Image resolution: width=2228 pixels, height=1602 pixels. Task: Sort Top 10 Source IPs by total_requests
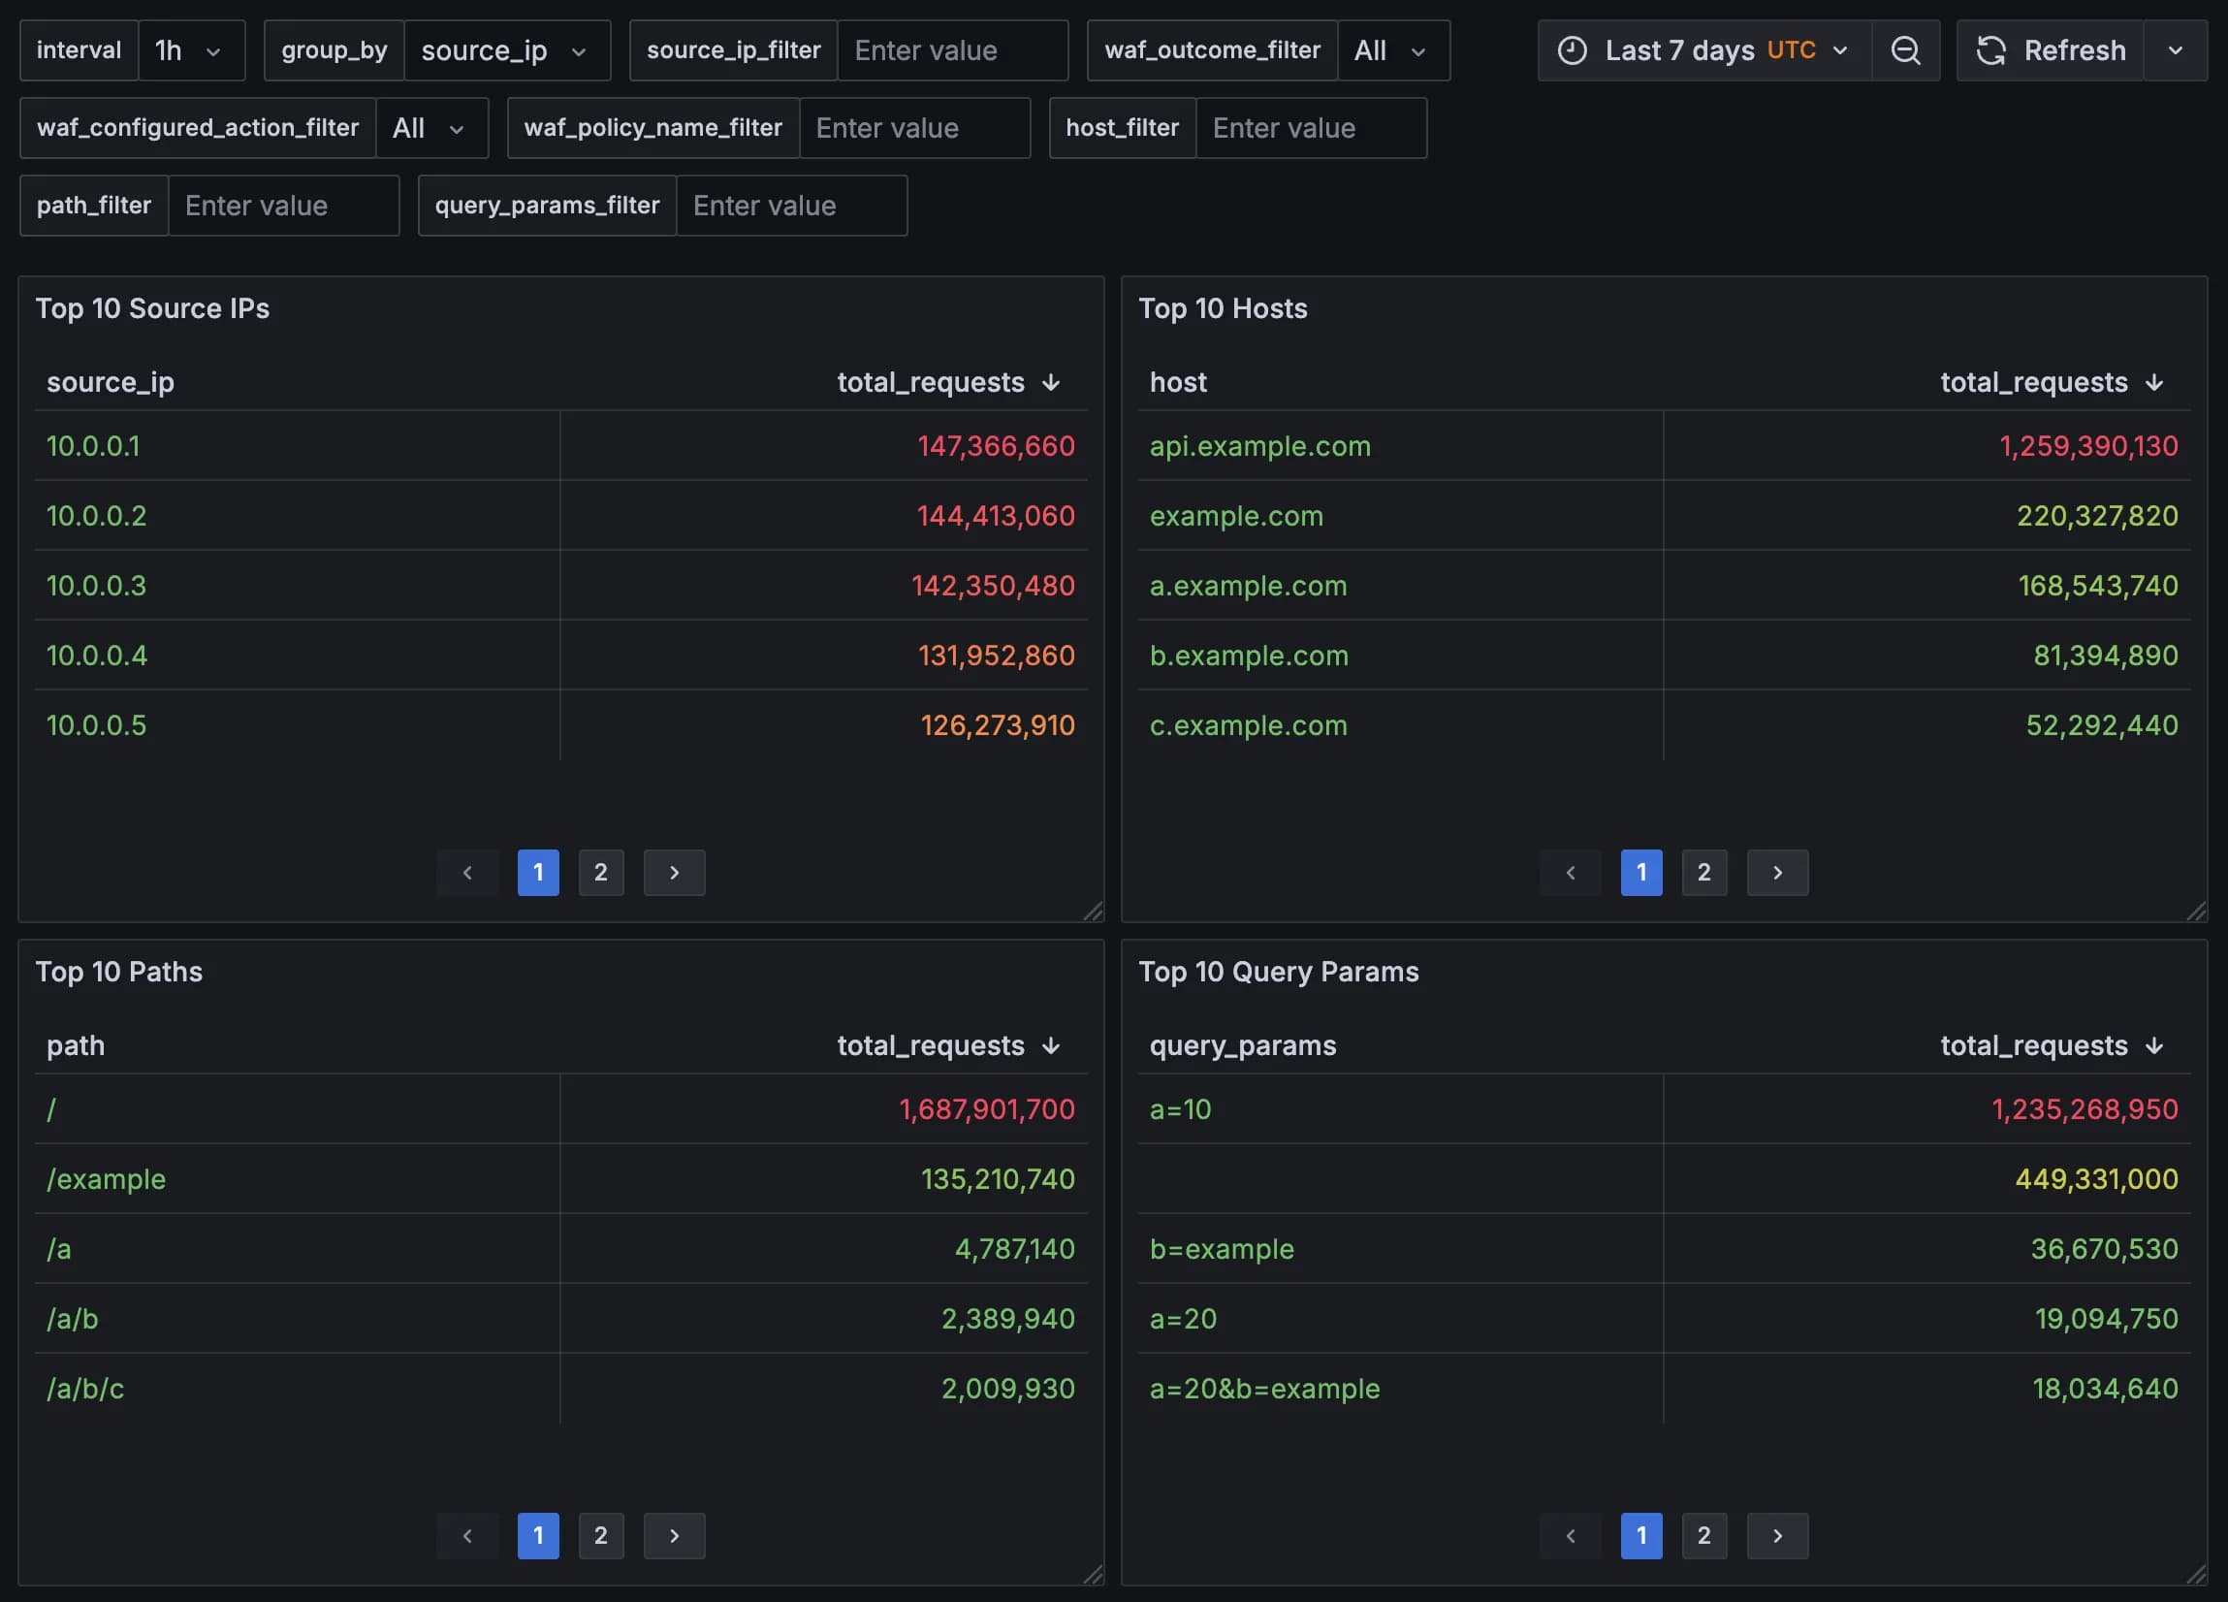point(948,382)
